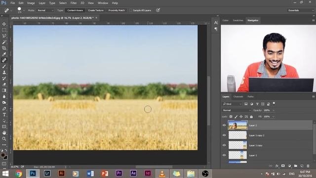Open the Mode Normal dropdown in options bar
The image size is (316, 178).
[45, 10]
